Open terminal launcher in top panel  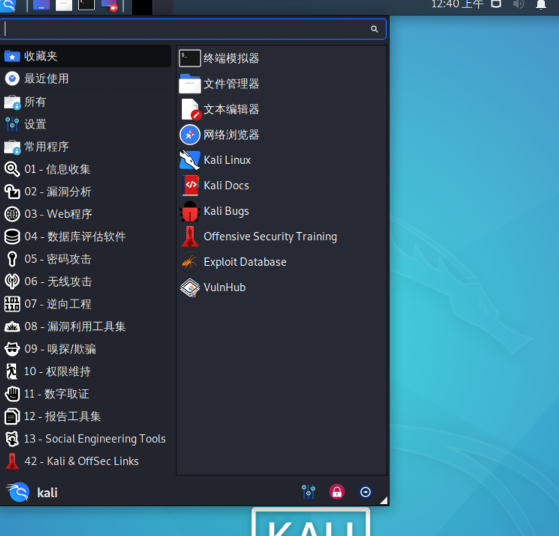(86, 5)
